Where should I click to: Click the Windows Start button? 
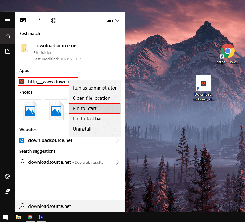(6, 217)
